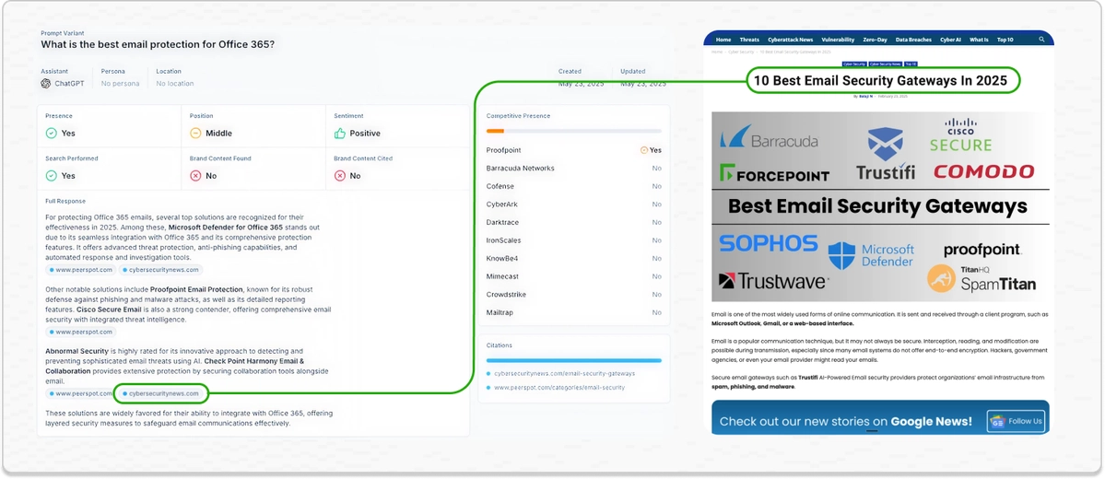Image resolution: width=1105 pixels, height=479 pixels.
Task: Click the red X under Brand Content Found
Action: [195, 175]
